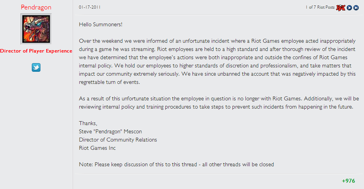Click the 'Director of Community Relations' line
Screen dimensions: 364x189
(118, 140)
